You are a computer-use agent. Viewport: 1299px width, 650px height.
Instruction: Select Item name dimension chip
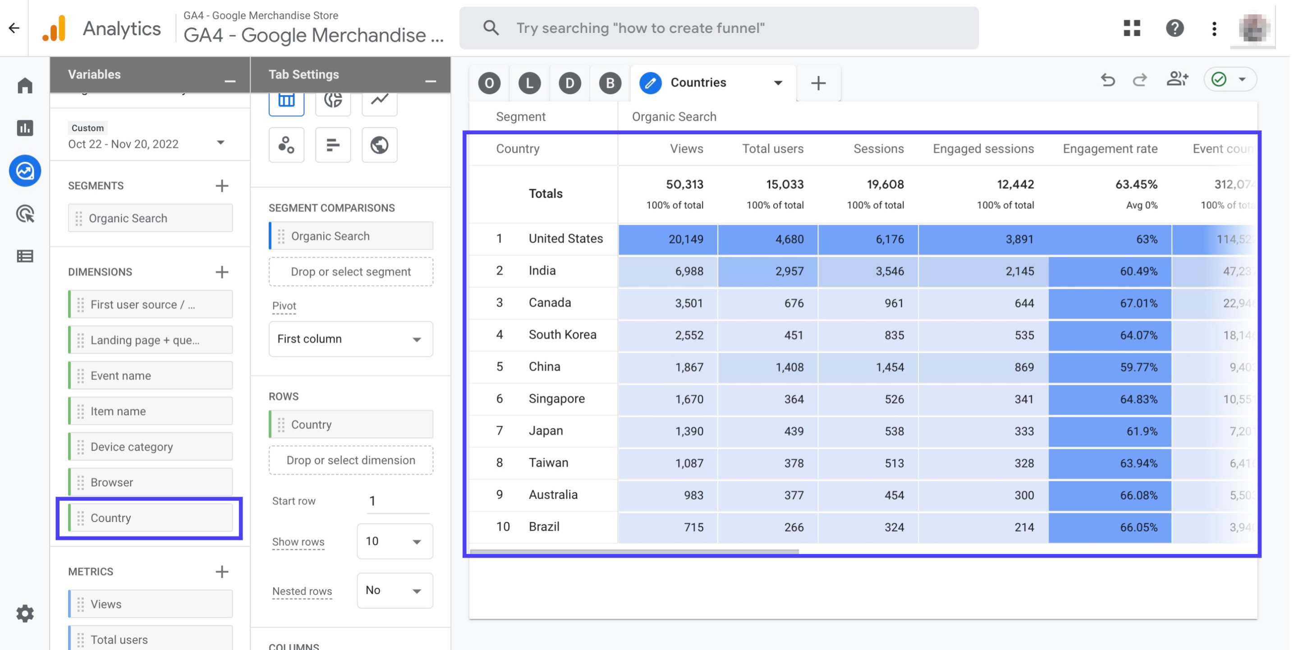tap(150, 411)
